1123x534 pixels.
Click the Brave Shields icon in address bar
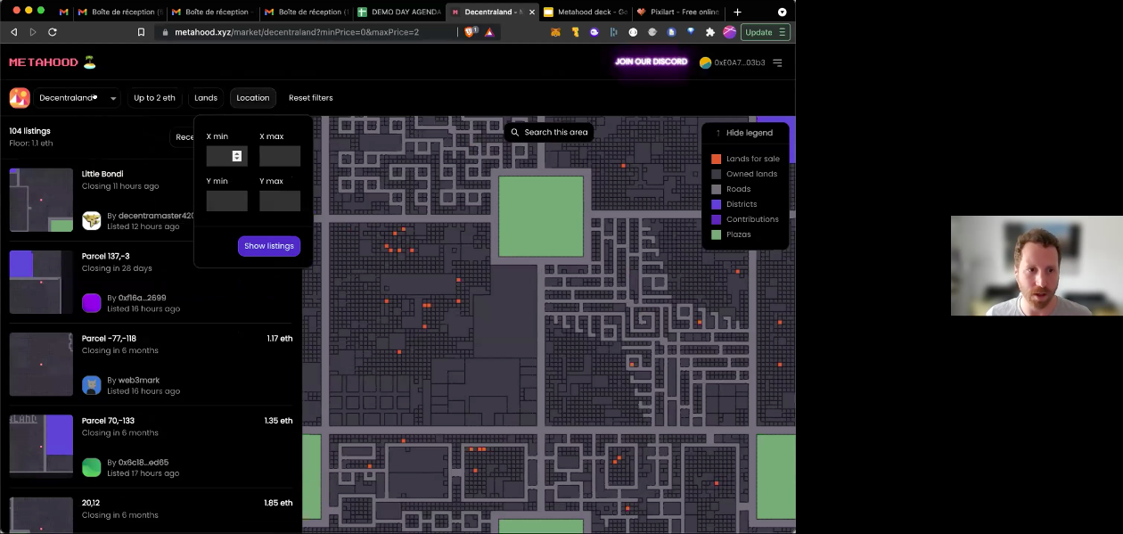(x=471, y=32)
